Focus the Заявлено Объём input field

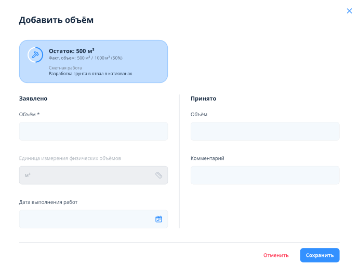(94, 131)
